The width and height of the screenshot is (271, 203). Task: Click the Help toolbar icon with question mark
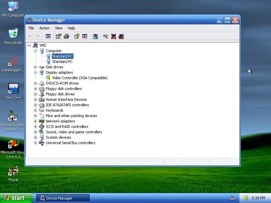tap(77, 36)
